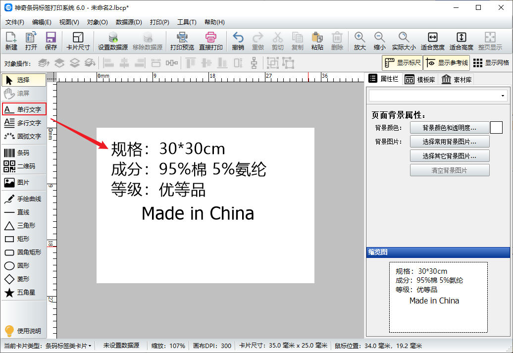The image size is (513, 353).
Task: Select the 矩形 rectangle tool
Action: click(24, 239)
